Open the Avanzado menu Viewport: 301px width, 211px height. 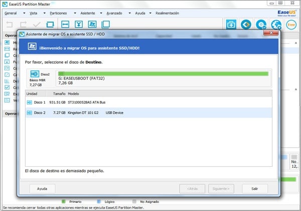(x=114, y=13)
